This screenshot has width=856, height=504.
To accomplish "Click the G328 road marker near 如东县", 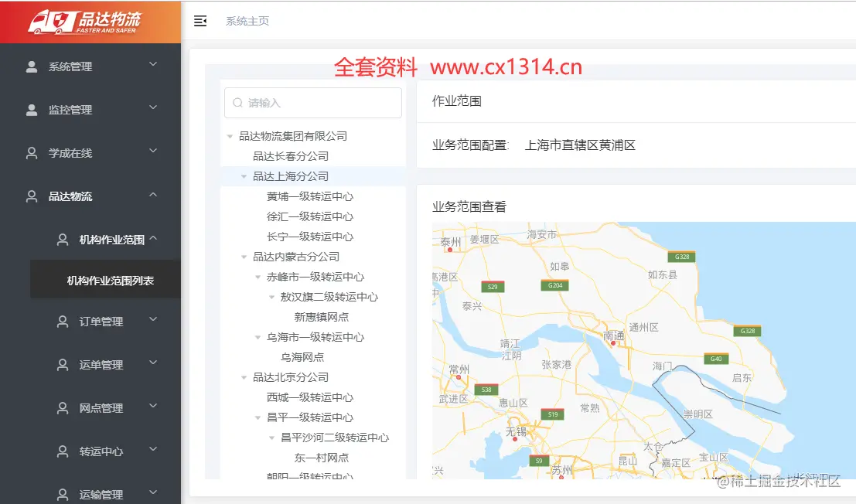I will pos(682,257).
